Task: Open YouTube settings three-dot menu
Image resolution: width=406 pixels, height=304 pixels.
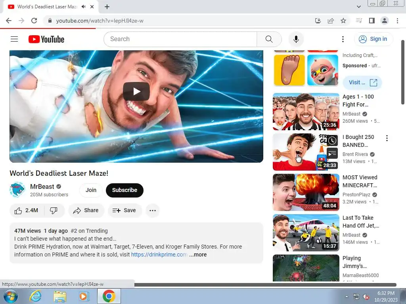Action: pos(343,39)
